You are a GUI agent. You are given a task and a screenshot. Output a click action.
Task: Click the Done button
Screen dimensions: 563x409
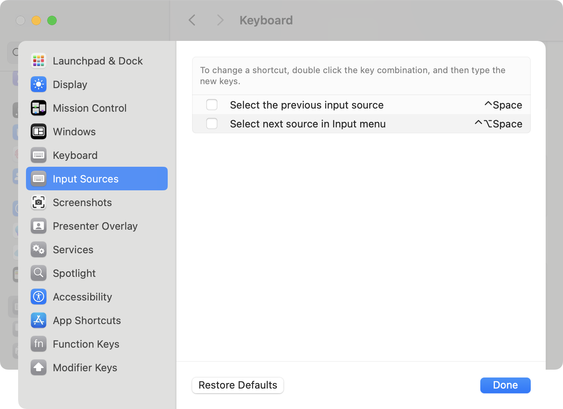point(505,385)
